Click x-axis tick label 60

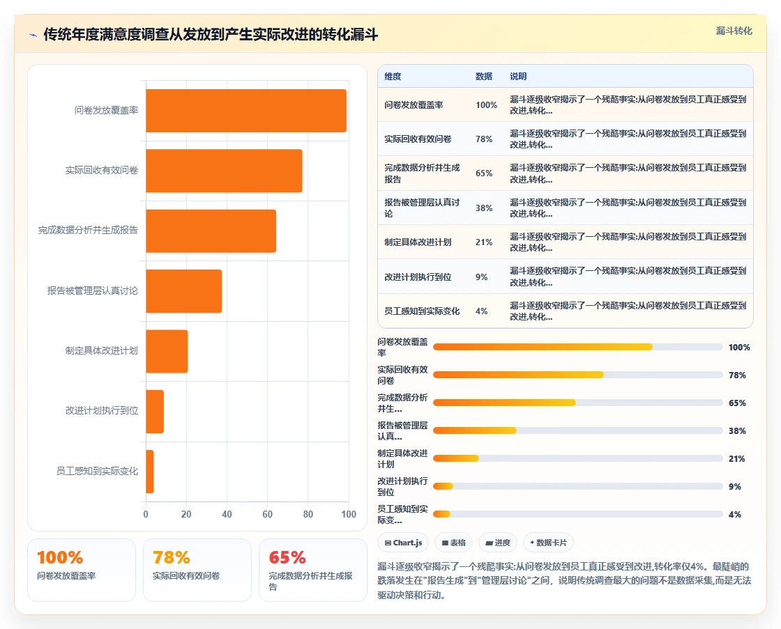coord(268,514)
